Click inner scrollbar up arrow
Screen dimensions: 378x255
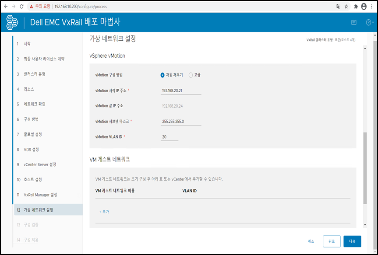[365, 49]
